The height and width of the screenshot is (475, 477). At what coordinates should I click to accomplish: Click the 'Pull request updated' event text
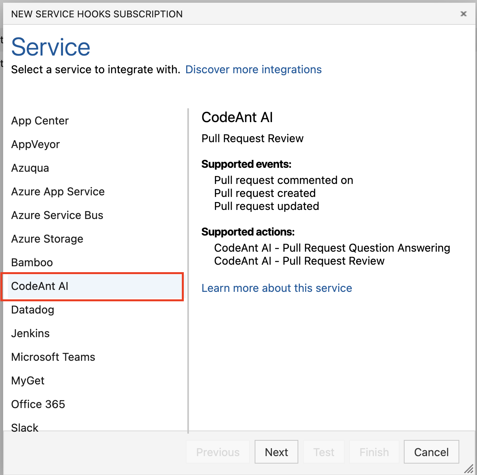(x=266, y=206)
